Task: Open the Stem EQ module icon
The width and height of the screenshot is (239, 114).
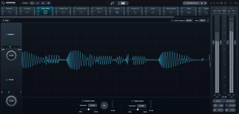Action: 99,12
